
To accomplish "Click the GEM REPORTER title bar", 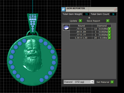I will tap(90, 9).
